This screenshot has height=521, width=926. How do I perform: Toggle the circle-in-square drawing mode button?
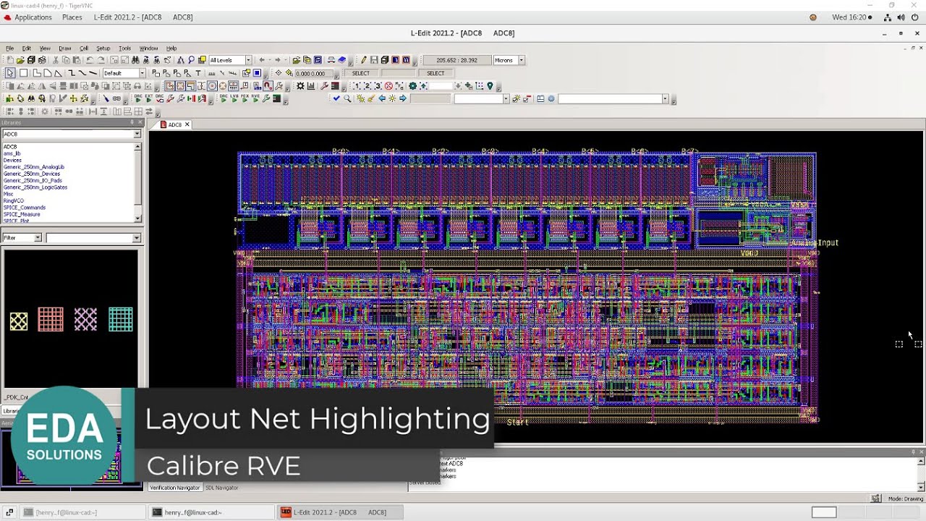point(213,86)
